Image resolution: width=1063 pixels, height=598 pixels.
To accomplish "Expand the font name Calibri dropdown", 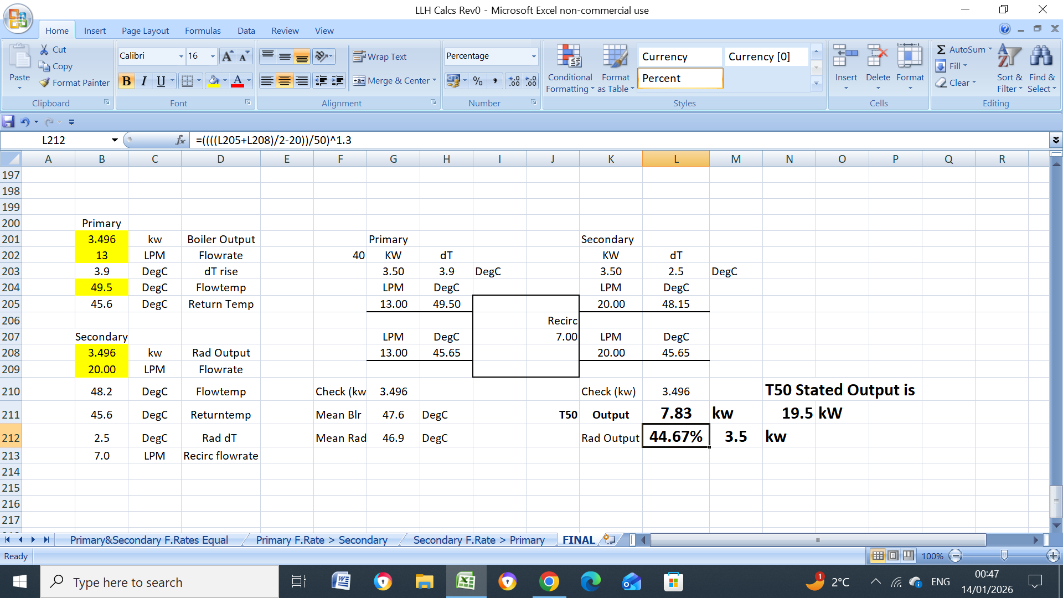I will tap(181, 56).
